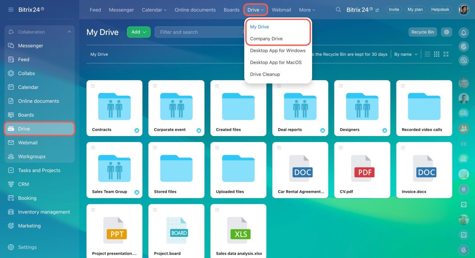Switch to list view layout
The width and height of the screenshot is (475, 258).
pyautogui.click(x=427, y=54)
